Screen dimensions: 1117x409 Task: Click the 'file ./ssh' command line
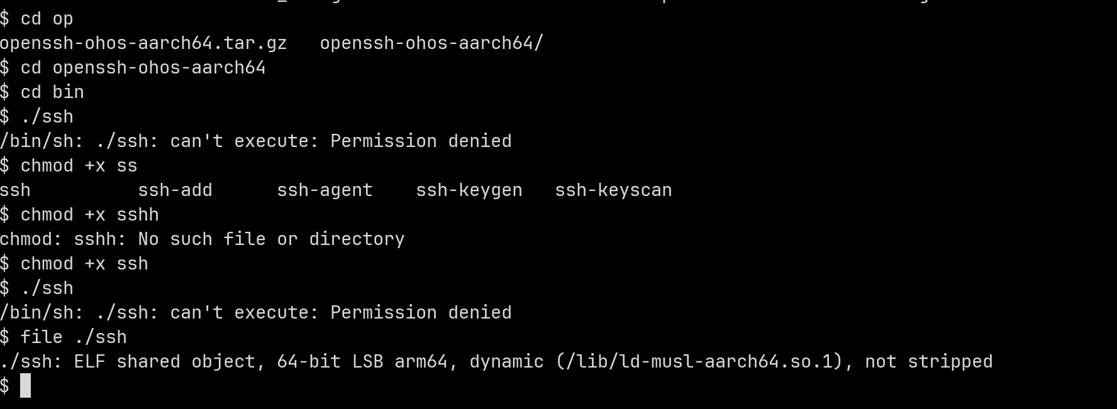[64, 337]
